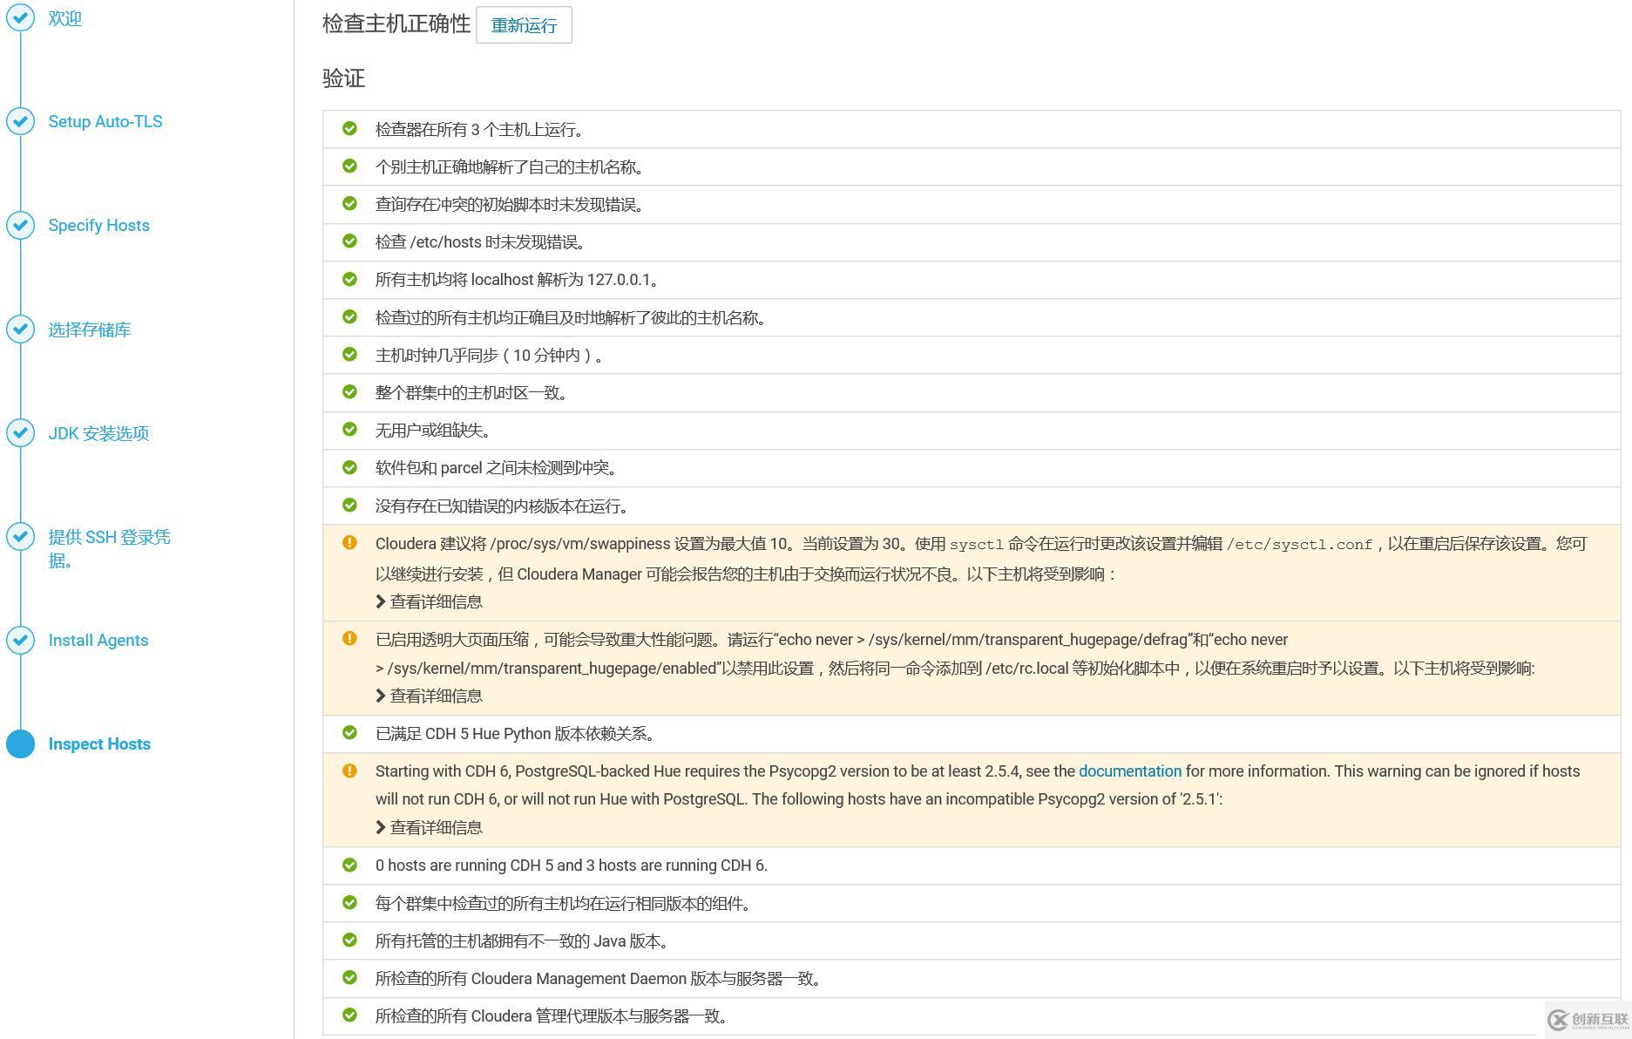Go to the Setup Auto-TLS step
The image size is (1632, 1039).
click(x=105, y=122)
